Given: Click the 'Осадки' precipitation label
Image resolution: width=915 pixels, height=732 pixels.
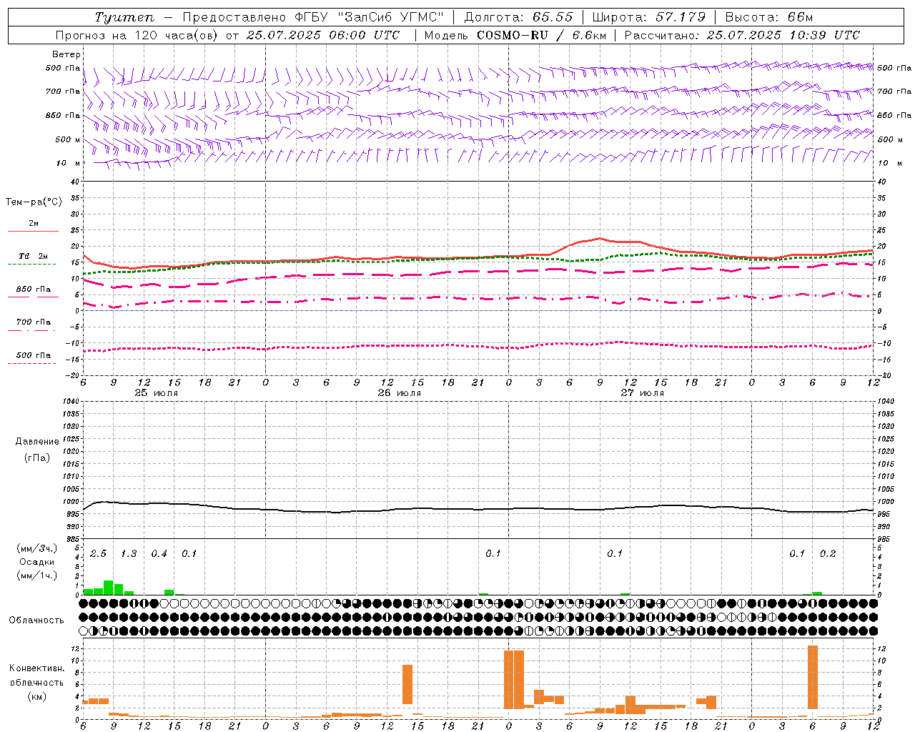Looking at the screenshot, I should click(x=37, y=562).
